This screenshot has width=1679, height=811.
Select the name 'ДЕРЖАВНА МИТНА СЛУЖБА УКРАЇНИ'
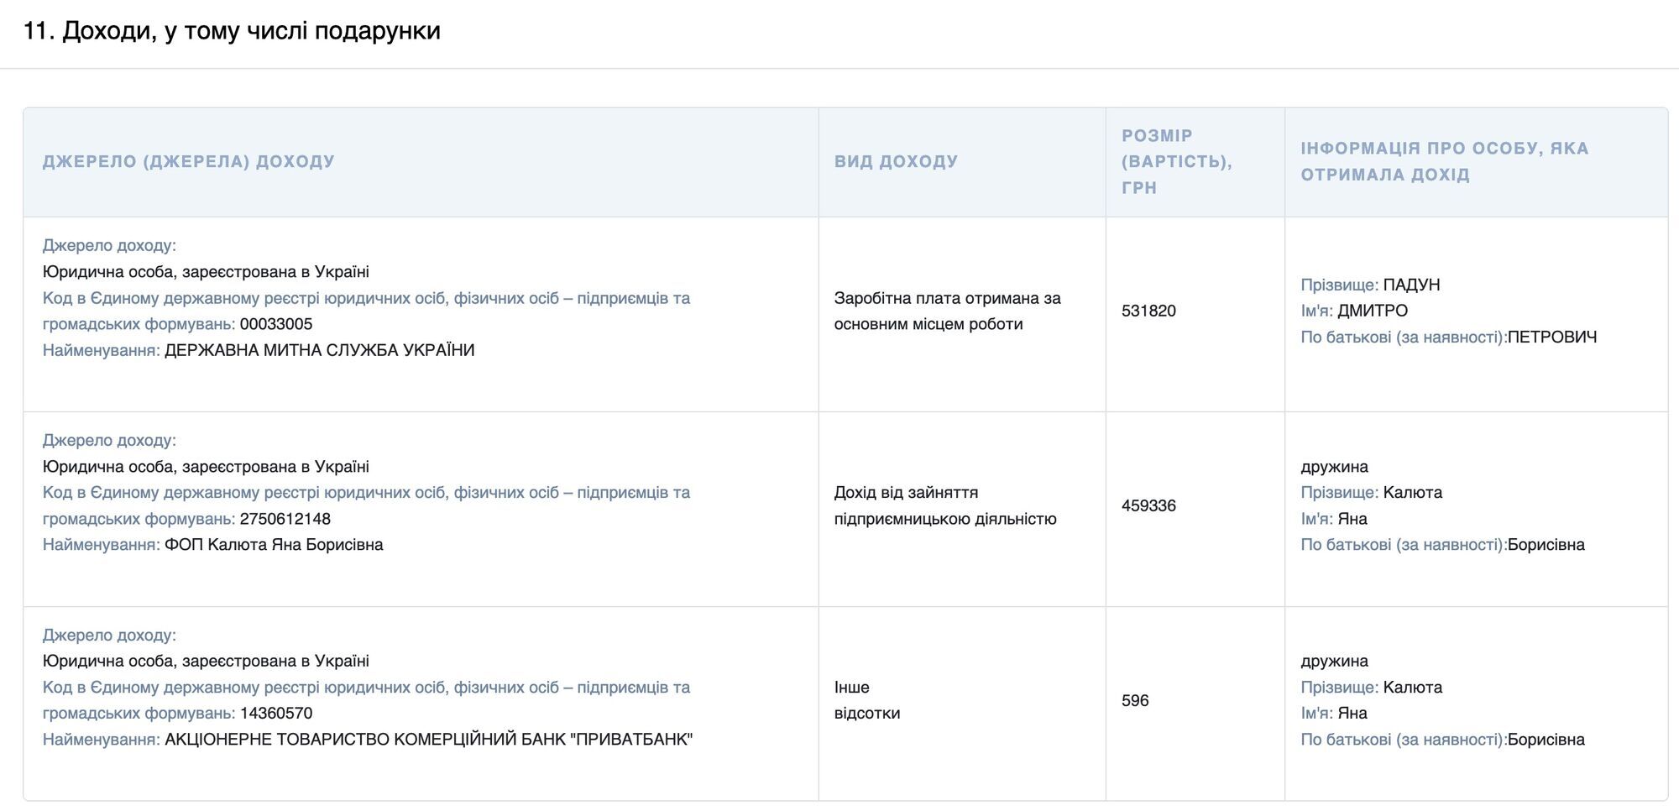pos(320,350)
